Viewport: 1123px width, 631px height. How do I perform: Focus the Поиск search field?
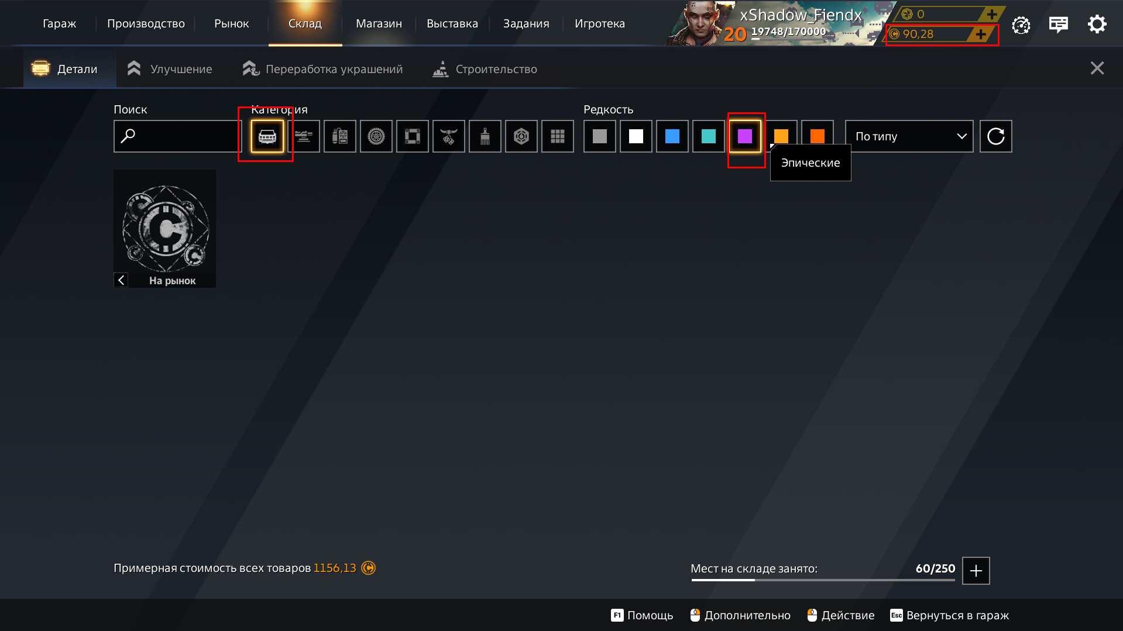click(178, 136)
